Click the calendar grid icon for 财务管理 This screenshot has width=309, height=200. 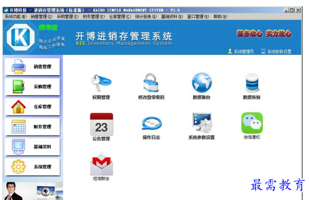click(19, 126)
